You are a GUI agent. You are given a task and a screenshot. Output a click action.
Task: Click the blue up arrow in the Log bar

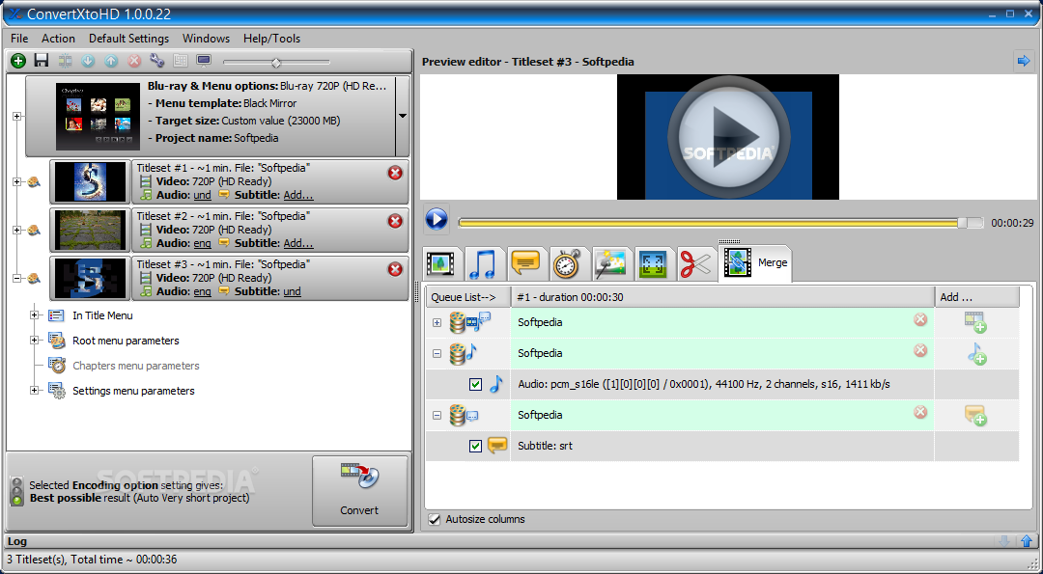[x=1027, y=541]
